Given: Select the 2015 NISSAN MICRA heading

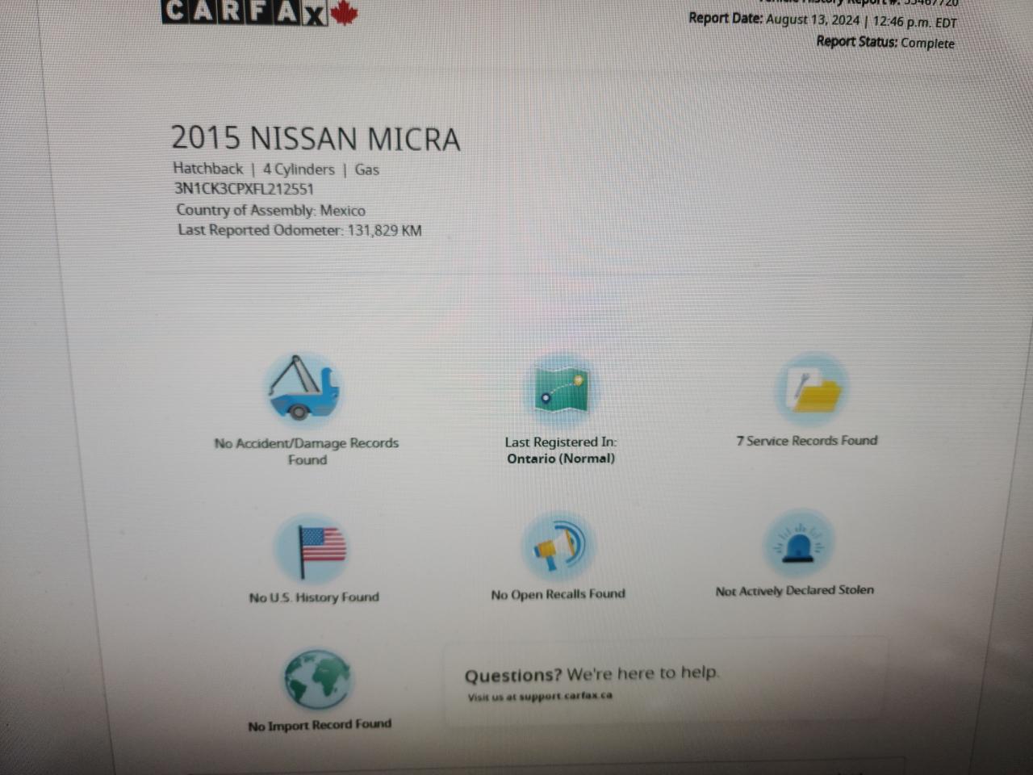Looking at the screenshot, I should (316, 139).
